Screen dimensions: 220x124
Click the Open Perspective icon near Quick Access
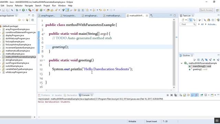[218, 10]
